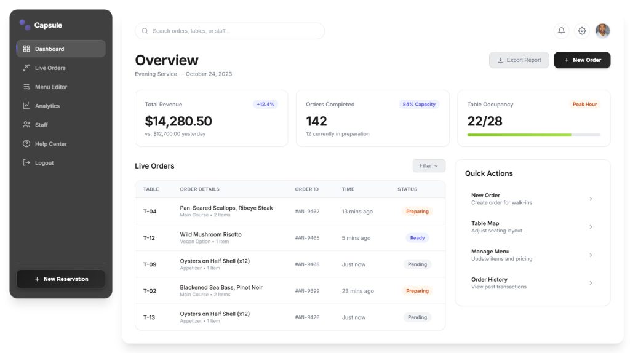Click the search magnifier icon
This screenshot has width=630, height=353.
click(145, 31)
